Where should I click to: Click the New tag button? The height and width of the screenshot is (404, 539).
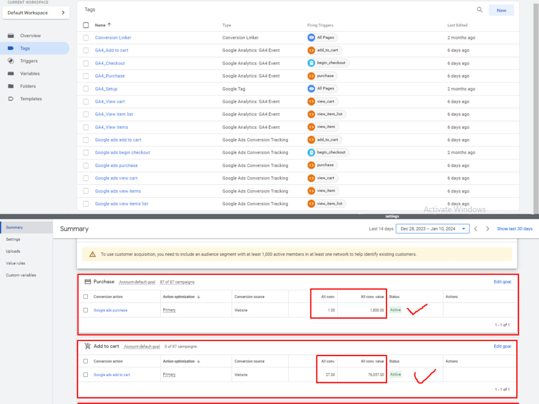click(x=501, y=10)
